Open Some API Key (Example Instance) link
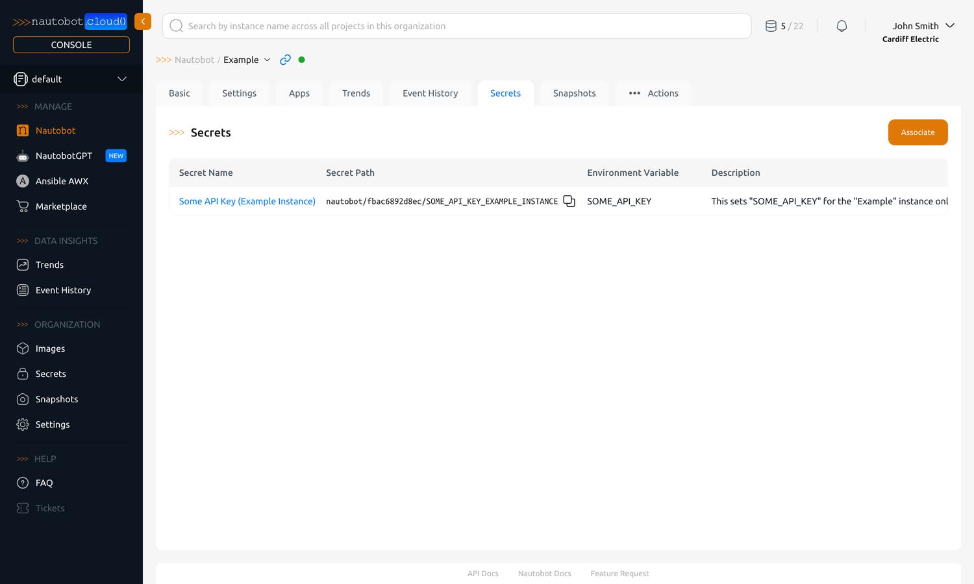The height and width of the screenshot is (584, 974). [247, 201]
